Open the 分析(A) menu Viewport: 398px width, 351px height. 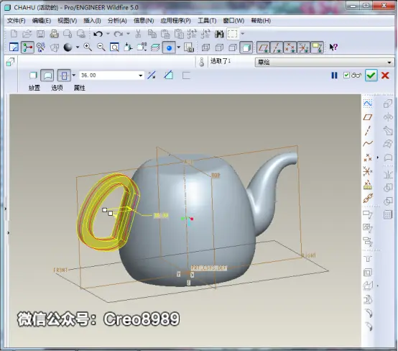click(117, 21)
